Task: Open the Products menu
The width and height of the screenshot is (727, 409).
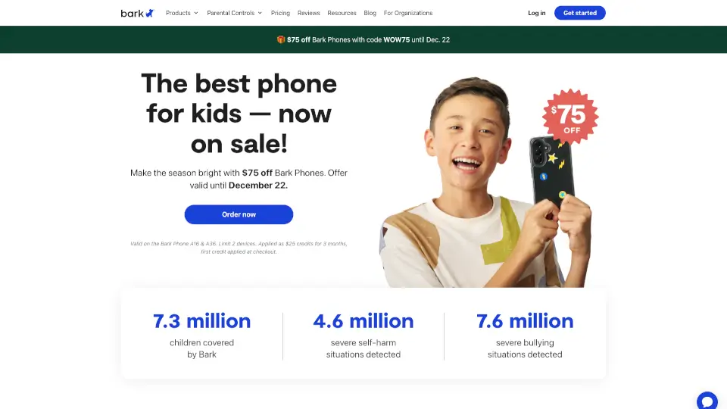Action: click(x=182, y=13)
